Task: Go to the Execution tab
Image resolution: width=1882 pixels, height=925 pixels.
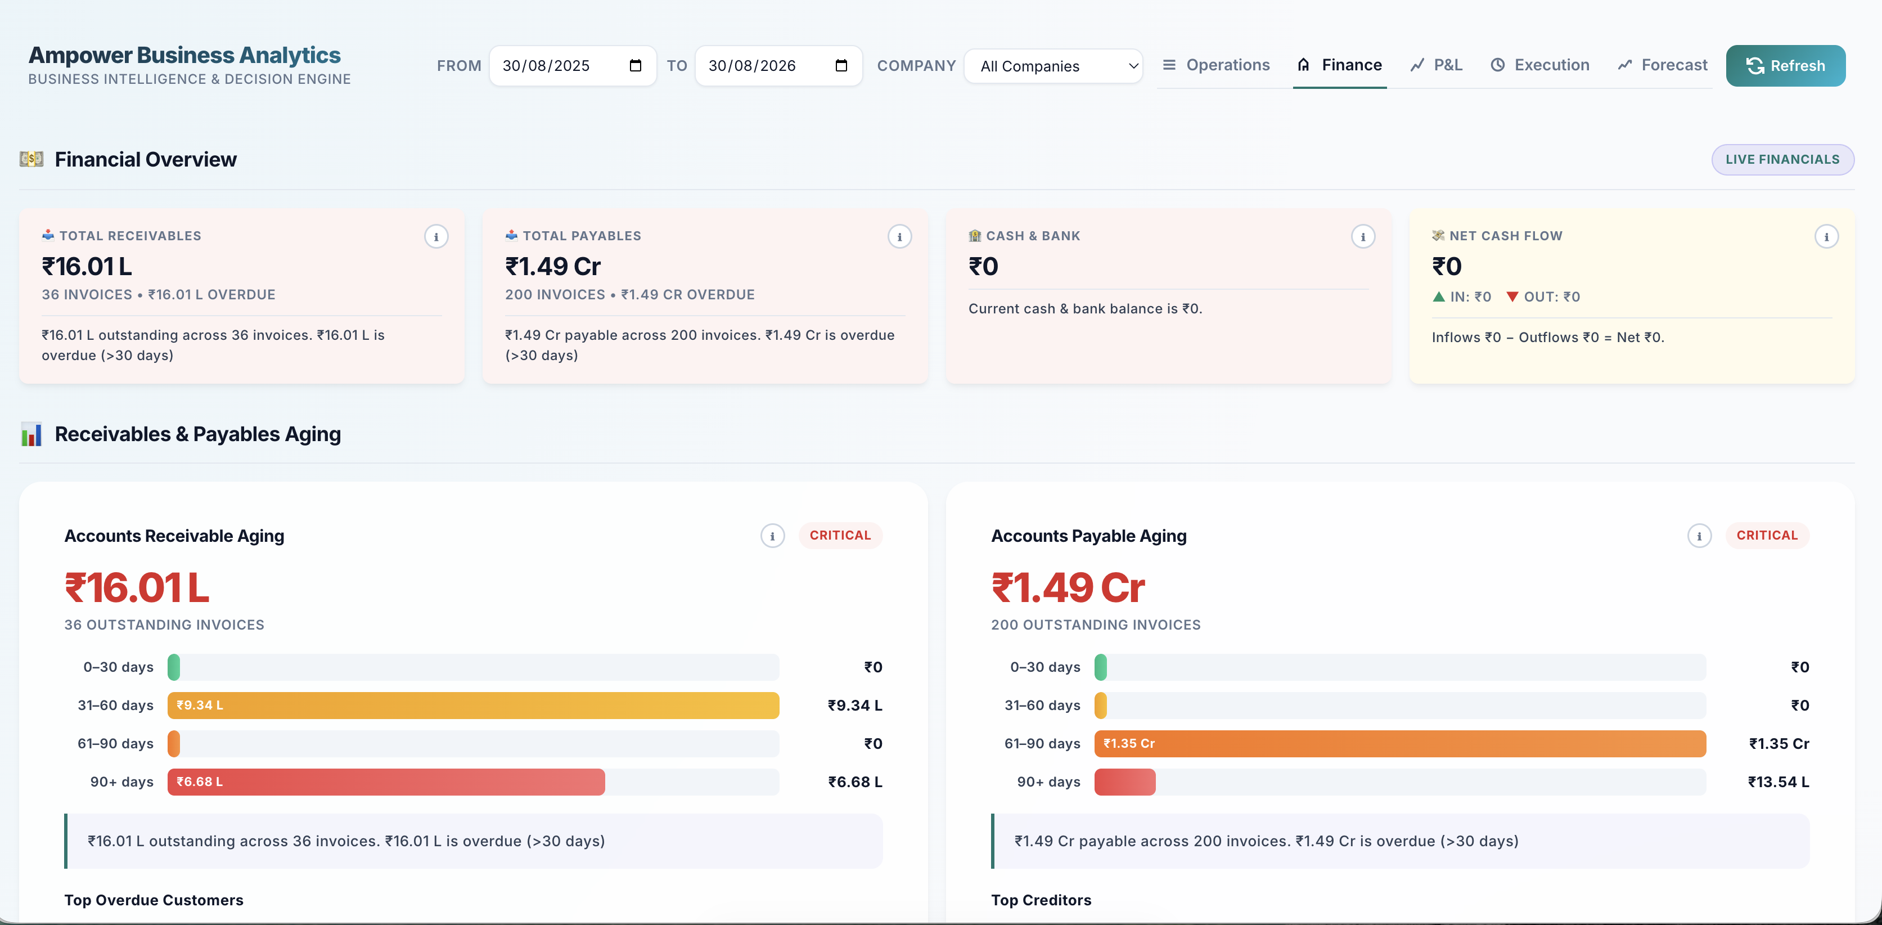Action: click(1540, 65)
